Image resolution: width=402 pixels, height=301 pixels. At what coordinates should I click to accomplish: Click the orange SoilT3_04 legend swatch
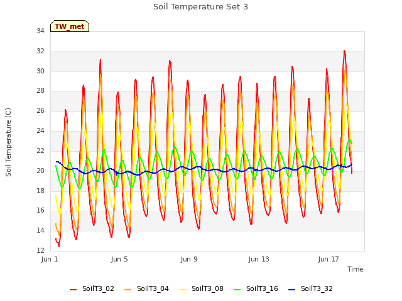click(x=128, y=290)
